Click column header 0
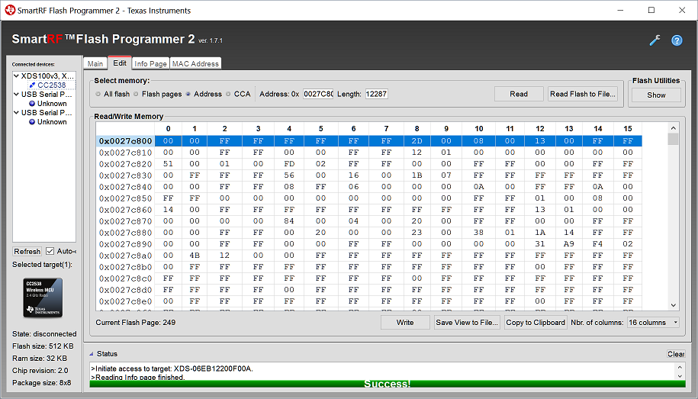This screenshot has width=698, height=399. 168,129
